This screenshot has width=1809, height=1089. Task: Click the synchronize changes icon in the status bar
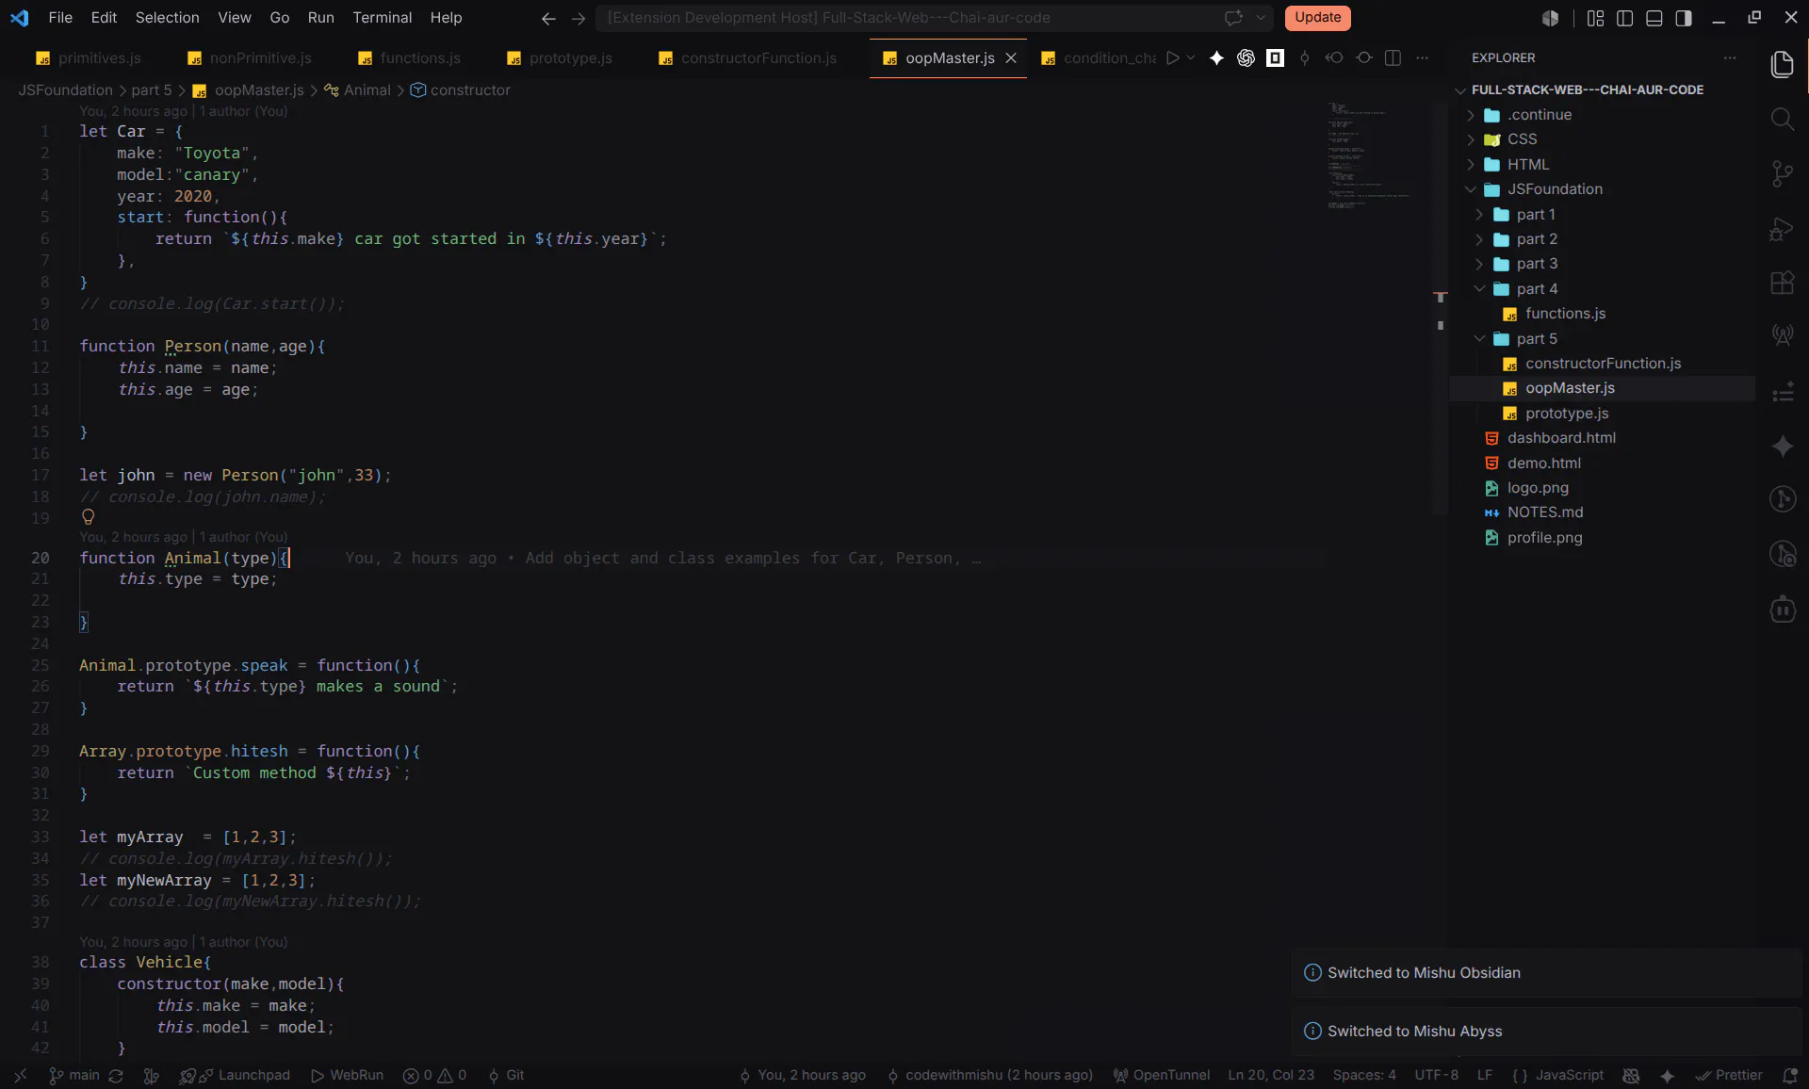116,1076
